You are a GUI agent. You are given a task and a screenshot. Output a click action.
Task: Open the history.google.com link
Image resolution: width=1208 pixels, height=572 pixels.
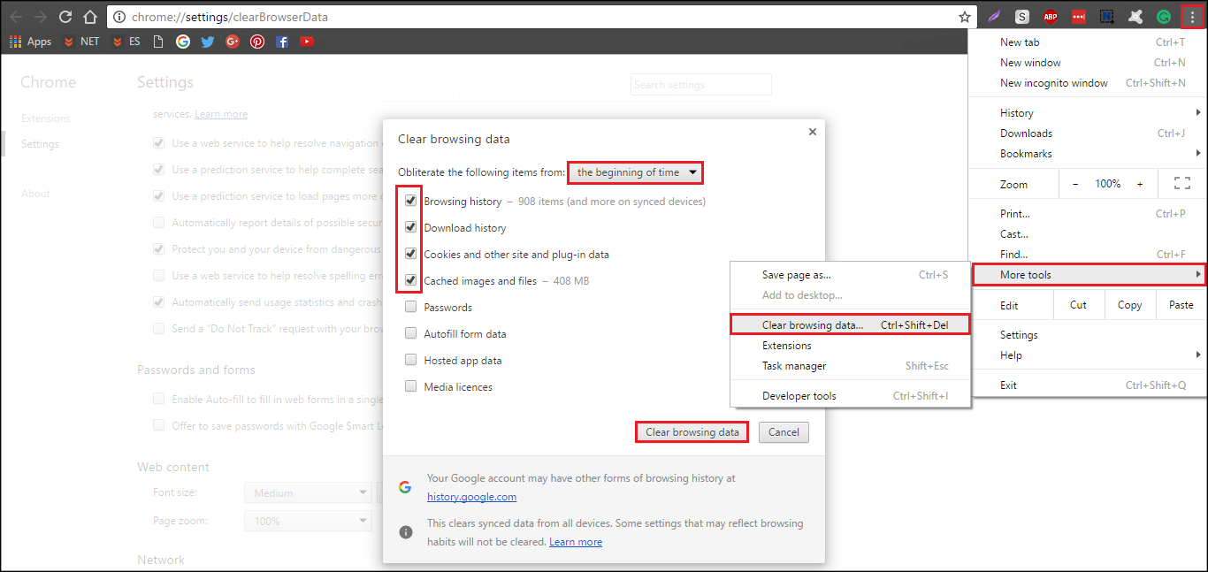471,497
